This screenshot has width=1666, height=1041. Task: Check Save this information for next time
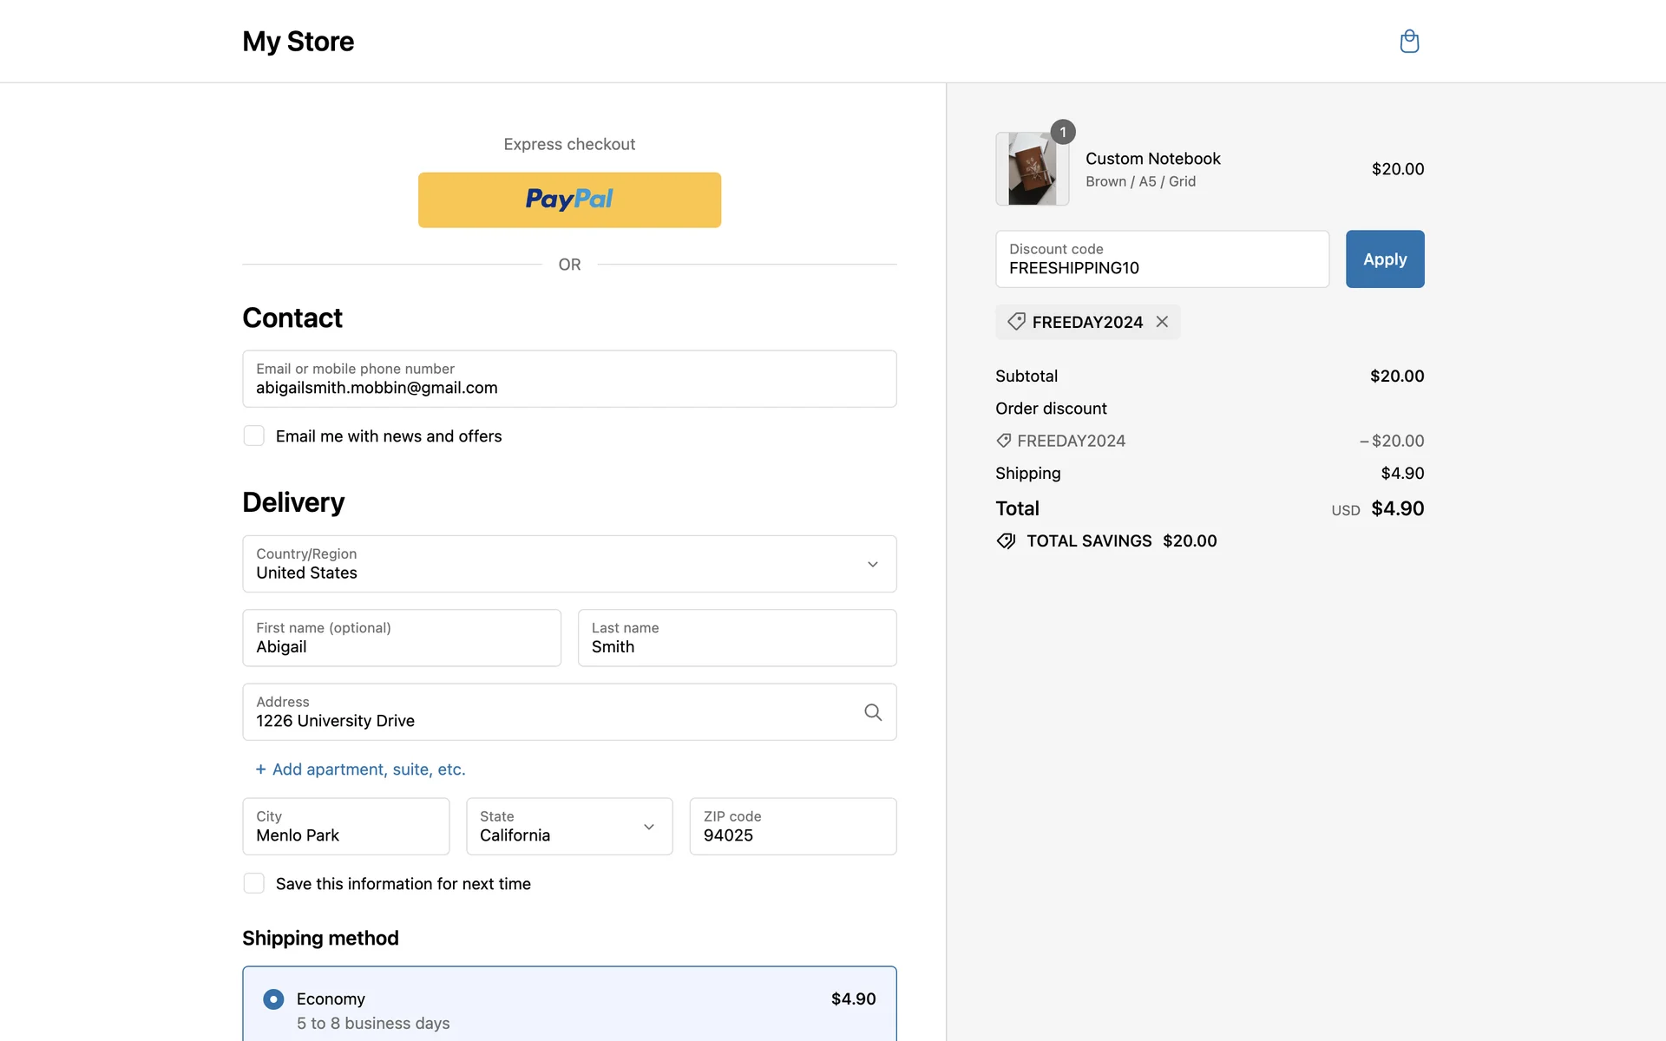pyautogui.click(x=254, y=883)
